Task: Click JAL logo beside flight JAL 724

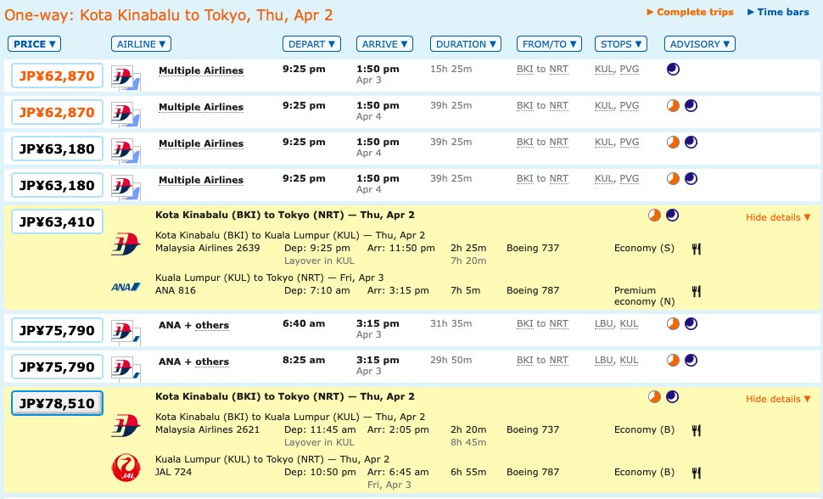Action: (x=126, y=468)
